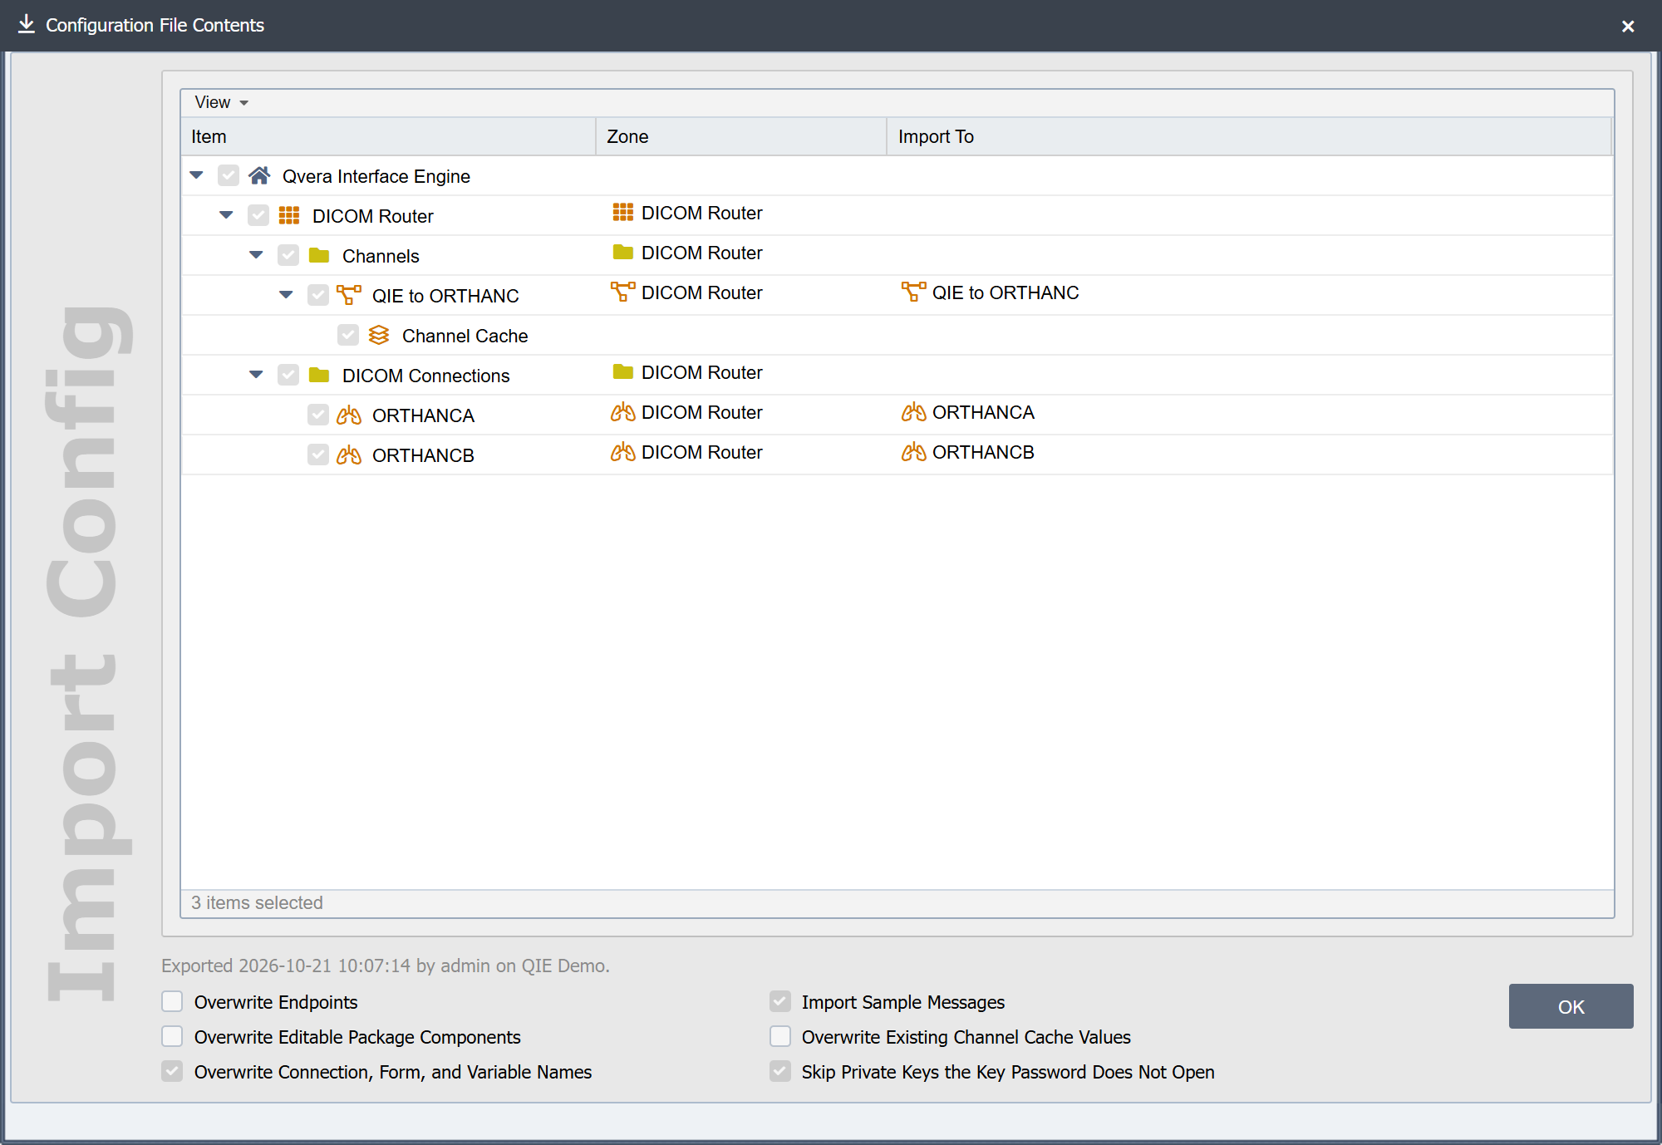
Task: Click the download icon in the title bar
Action: [27, 24]
